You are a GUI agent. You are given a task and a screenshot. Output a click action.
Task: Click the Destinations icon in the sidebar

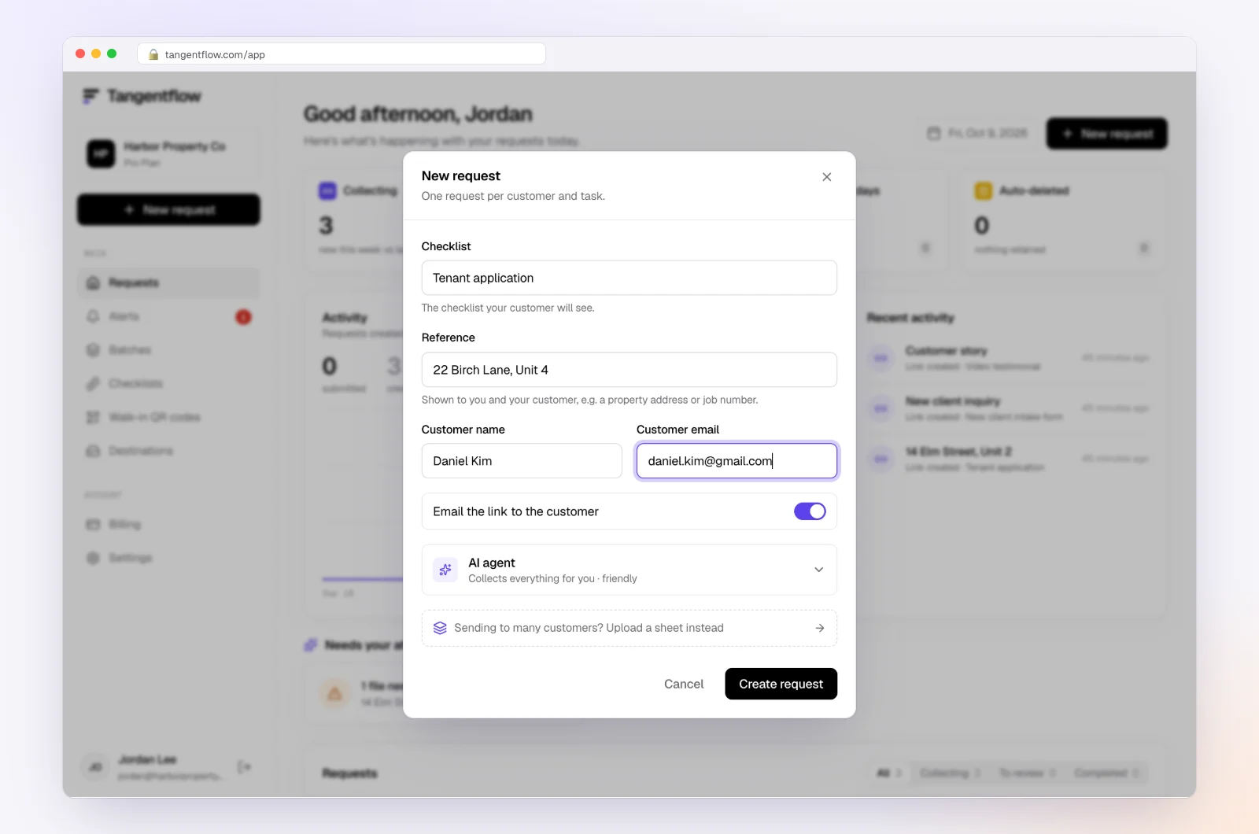pyautogui.click(x=93, y=451)
